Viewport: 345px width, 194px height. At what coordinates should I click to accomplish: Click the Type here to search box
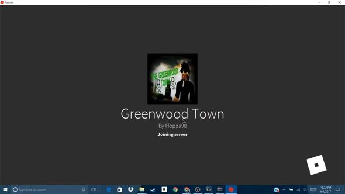[49, 189]
